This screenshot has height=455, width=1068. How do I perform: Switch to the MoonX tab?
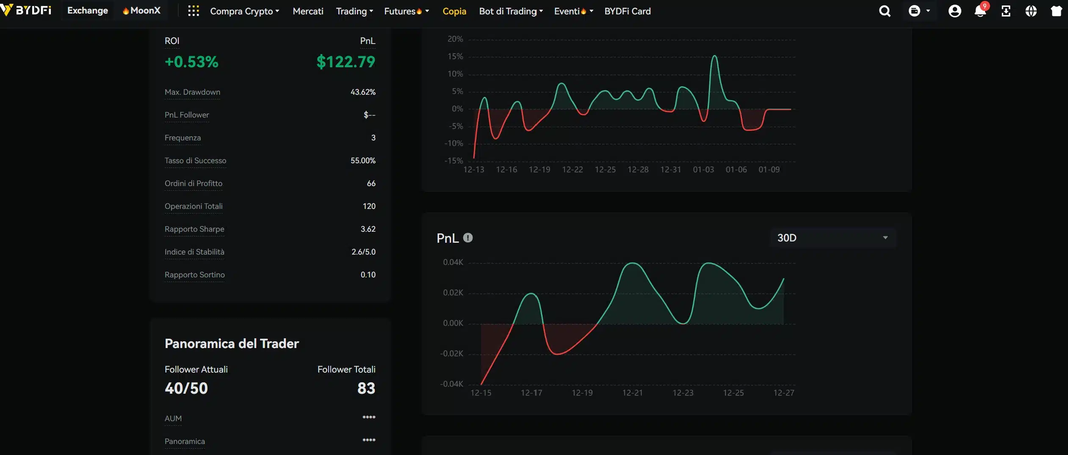(141, 10)
